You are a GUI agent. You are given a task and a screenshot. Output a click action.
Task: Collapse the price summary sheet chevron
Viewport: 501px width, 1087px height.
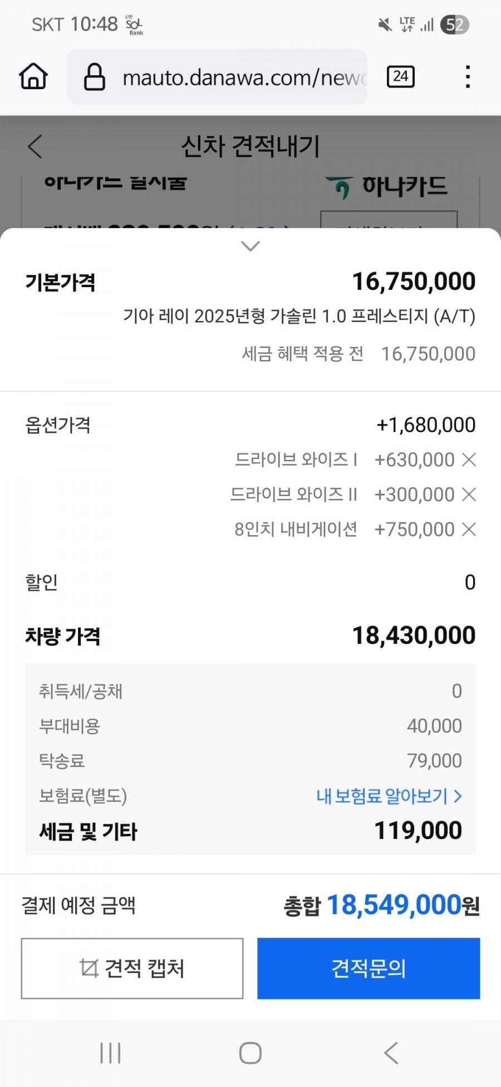click(x=250, y=246)
